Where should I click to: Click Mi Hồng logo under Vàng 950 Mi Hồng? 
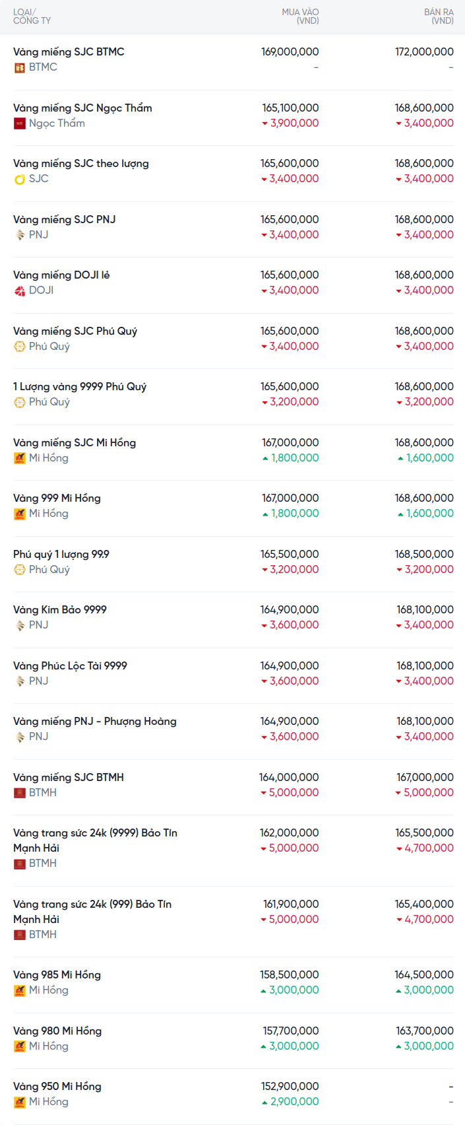pos(20,1102)
